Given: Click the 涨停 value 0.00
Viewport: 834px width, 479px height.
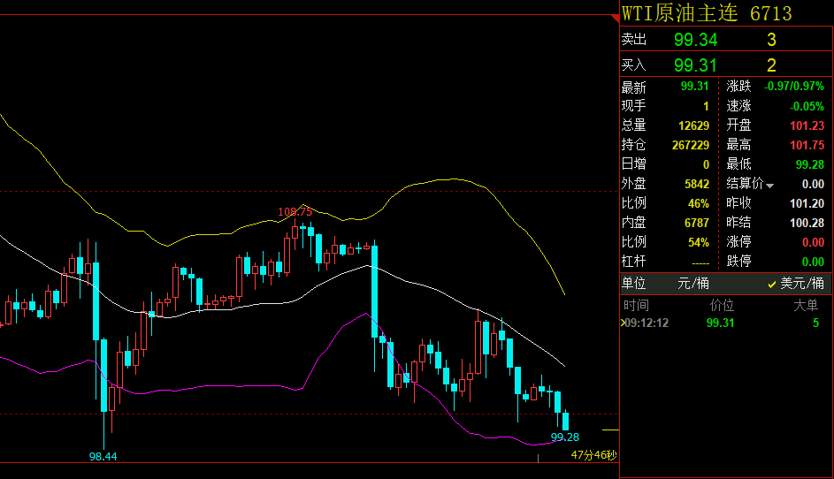Looking at the screenshot, I should click(x=813, y=242).
